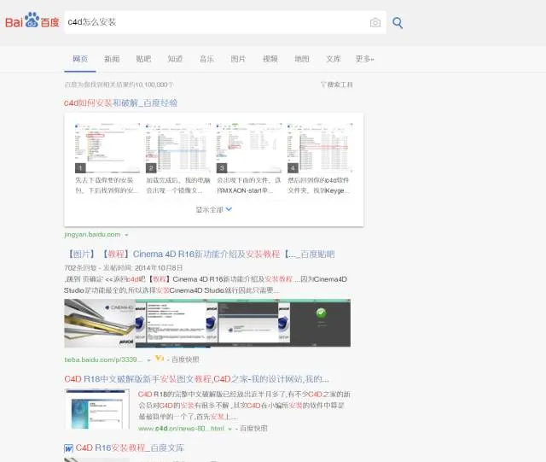Open 百度快照 for the tieba result

(185, 360)
